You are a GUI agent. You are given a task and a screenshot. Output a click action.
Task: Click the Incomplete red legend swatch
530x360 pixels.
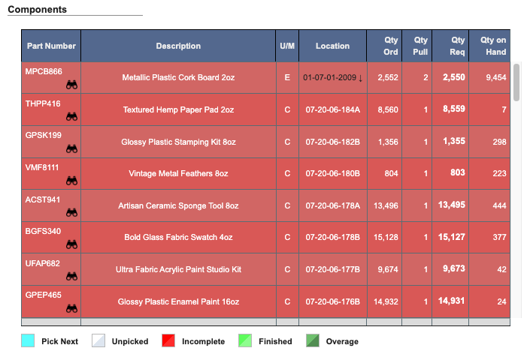pos(168,340)
